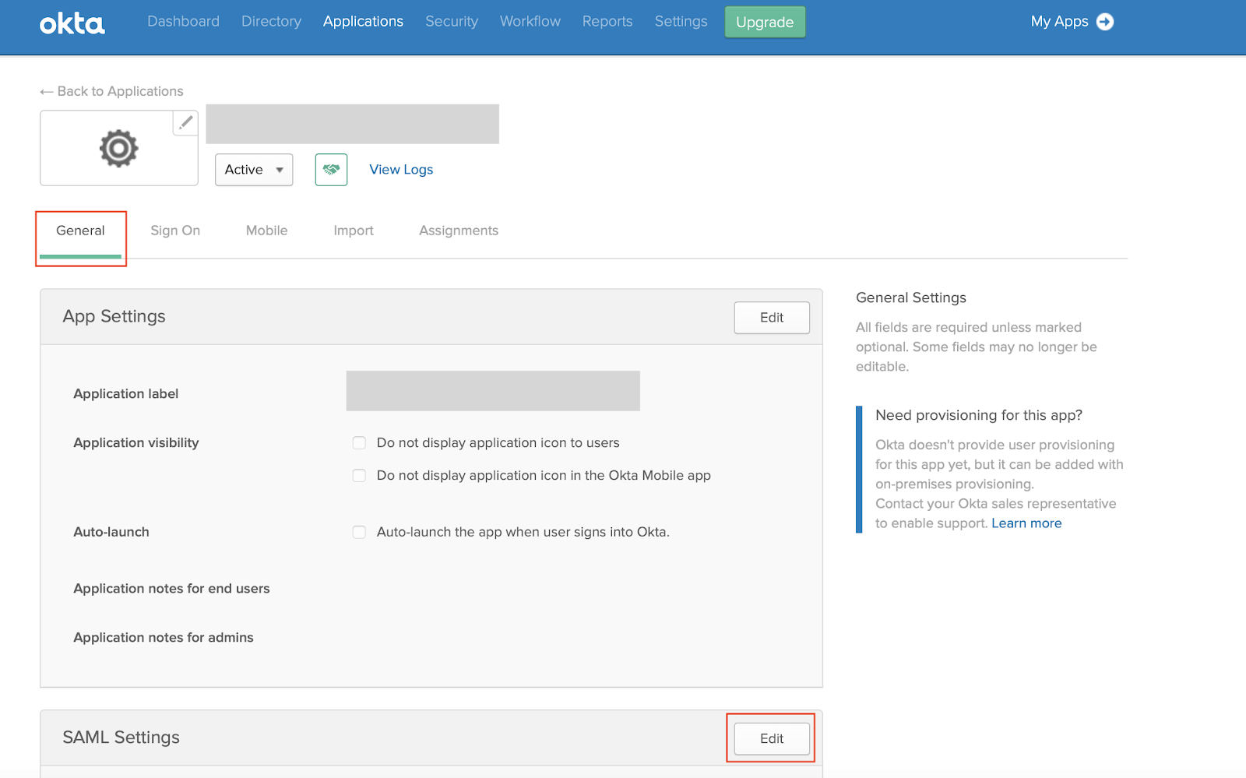
Task: Click Learn more about provisioning support
Action: [1026, 523]
